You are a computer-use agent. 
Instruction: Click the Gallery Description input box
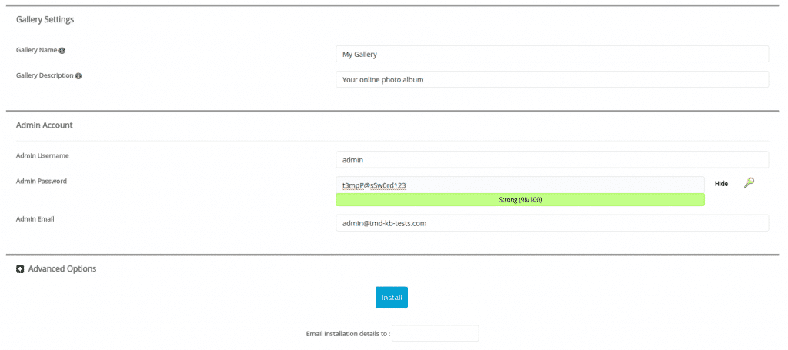pos(552,80)
